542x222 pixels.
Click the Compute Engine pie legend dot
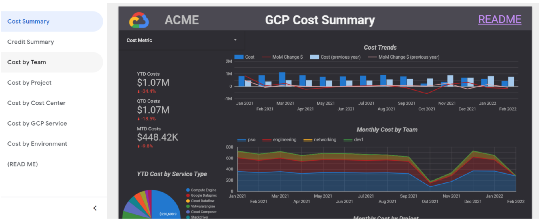coord(188,190)
